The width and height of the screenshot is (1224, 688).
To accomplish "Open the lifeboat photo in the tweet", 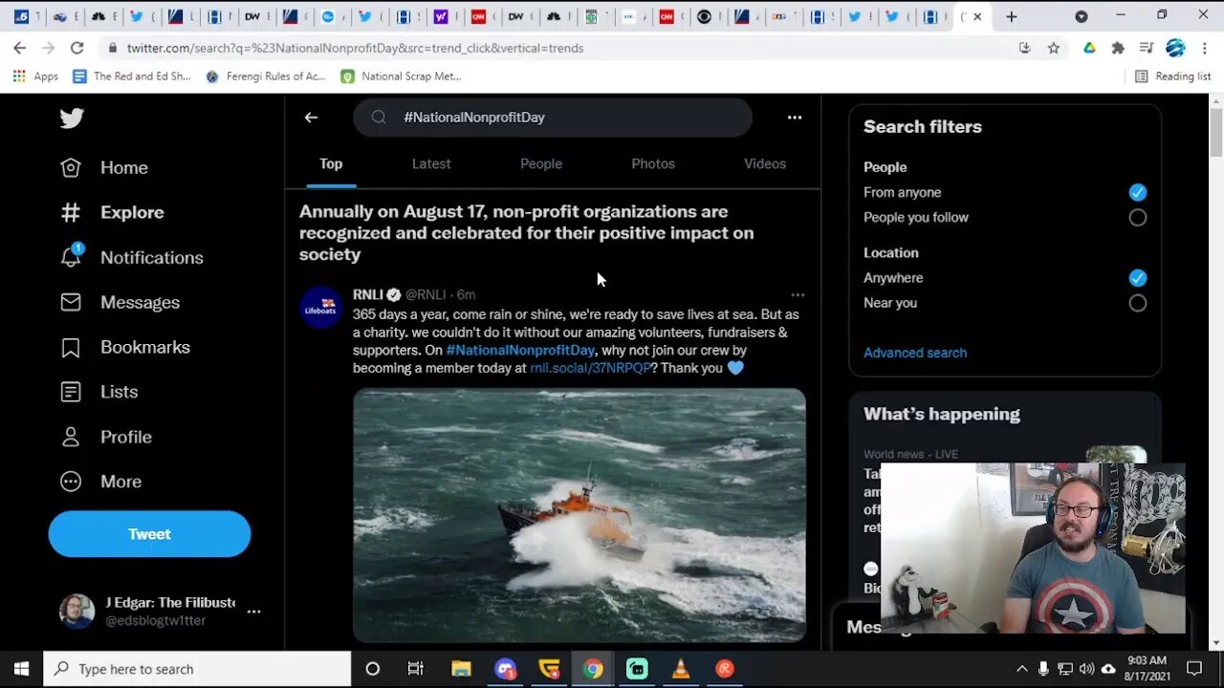I will [x=579, y=515].
